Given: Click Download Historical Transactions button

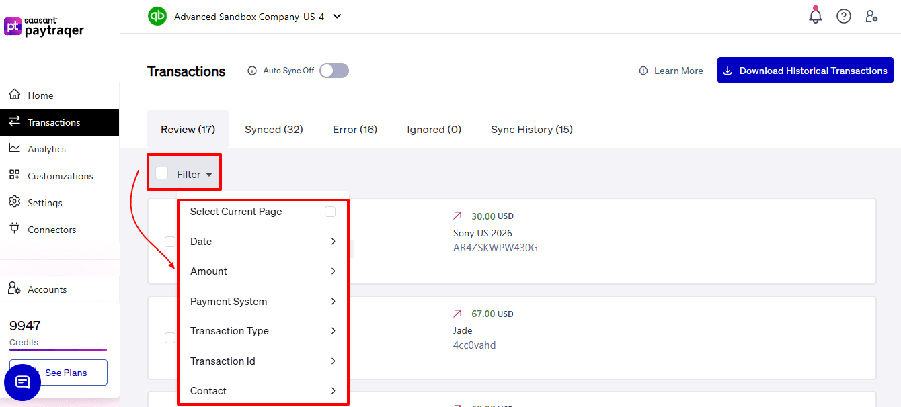Looking at the screenshot, I should [805, 71].
